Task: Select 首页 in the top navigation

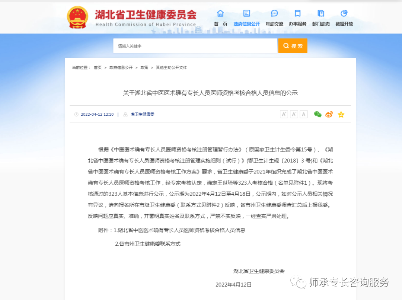Action: 220,24
